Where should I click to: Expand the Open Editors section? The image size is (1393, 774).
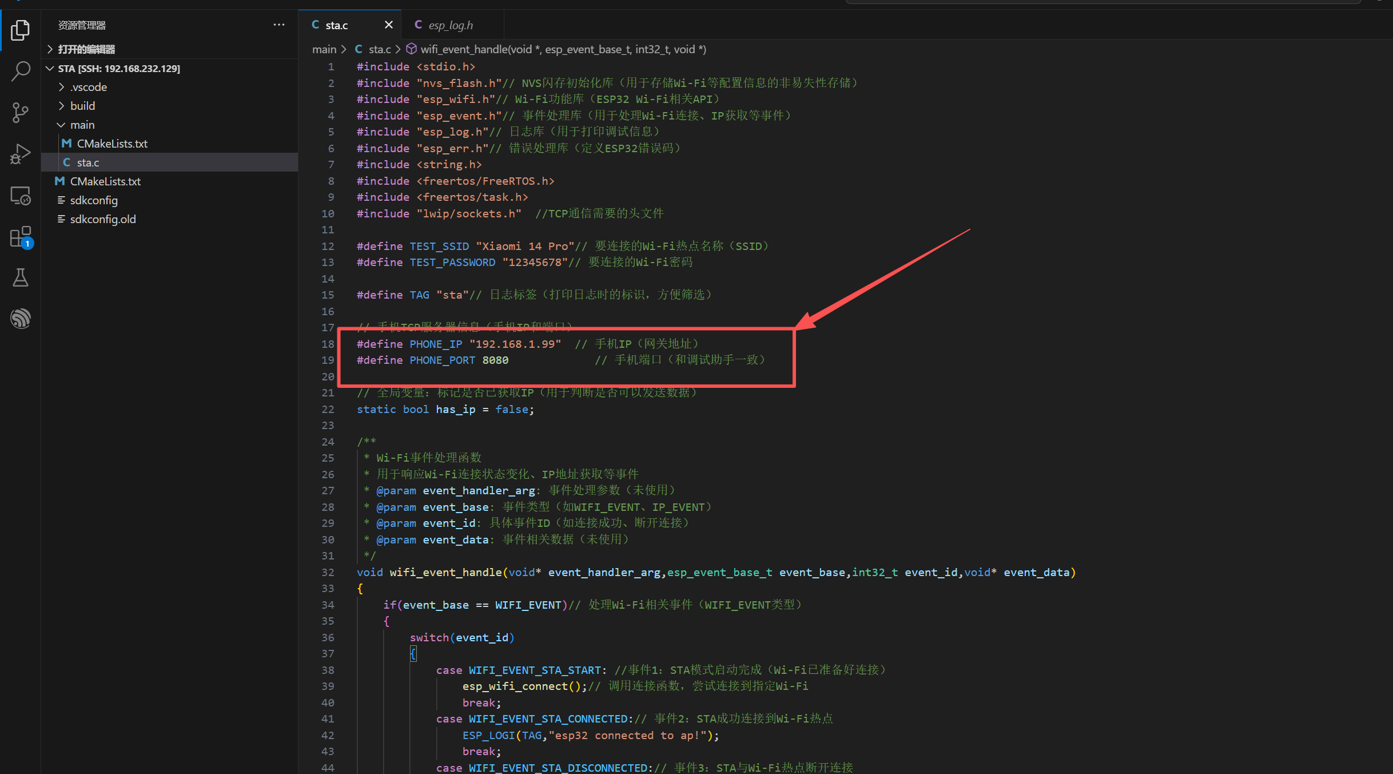click(86, 49)
